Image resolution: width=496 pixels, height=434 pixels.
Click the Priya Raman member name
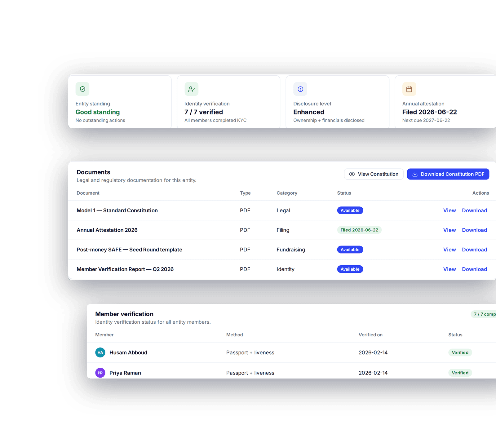(x=125, y=373)
